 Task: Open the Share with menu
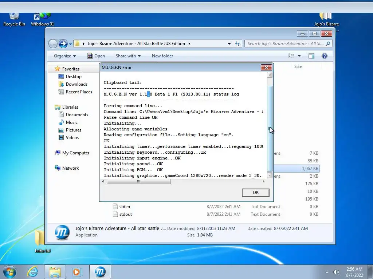point(128,56)
